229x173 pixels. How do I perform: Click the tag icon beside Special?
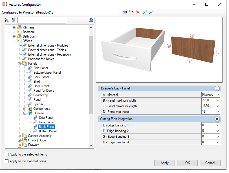[x=30, y=104]
